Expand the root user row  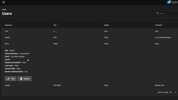click(90, 31)
